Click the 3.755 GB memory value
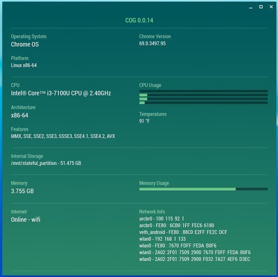The image size is (278, 277). (x=22, y=191)
